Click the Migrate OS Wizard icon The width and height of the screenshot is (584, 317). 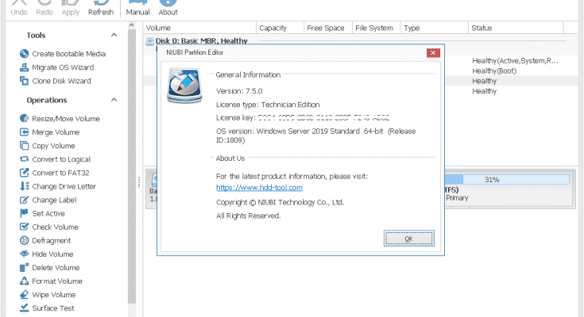pyautogui.click(x=24, y=67)
